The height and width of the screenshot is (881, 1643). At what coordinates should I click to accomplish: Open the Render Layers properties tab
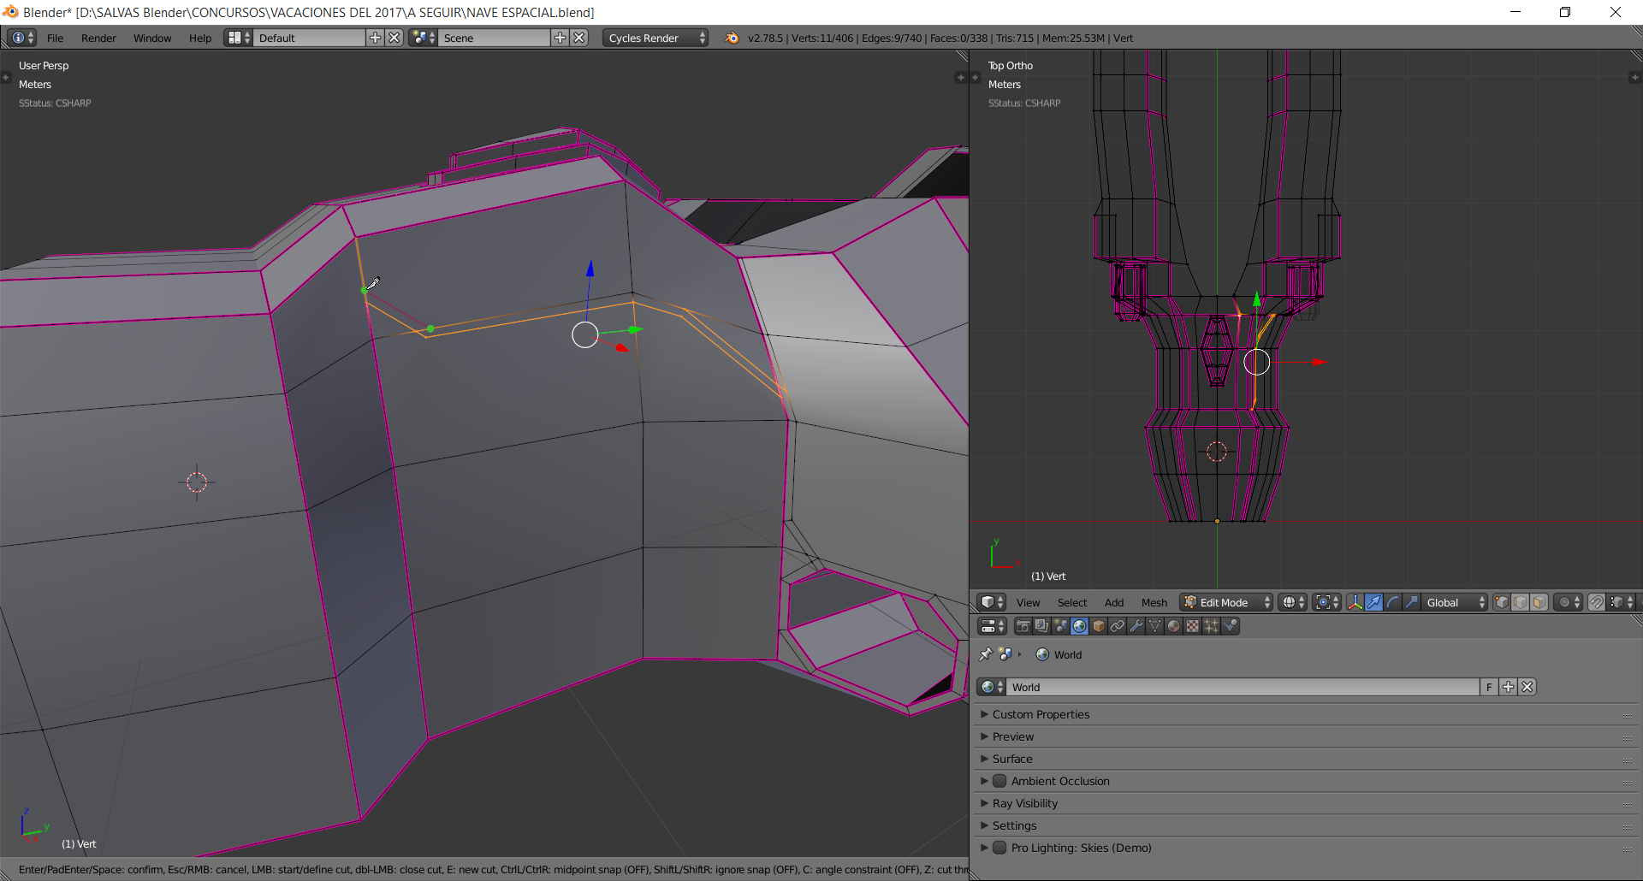(x=1042, y=626)
